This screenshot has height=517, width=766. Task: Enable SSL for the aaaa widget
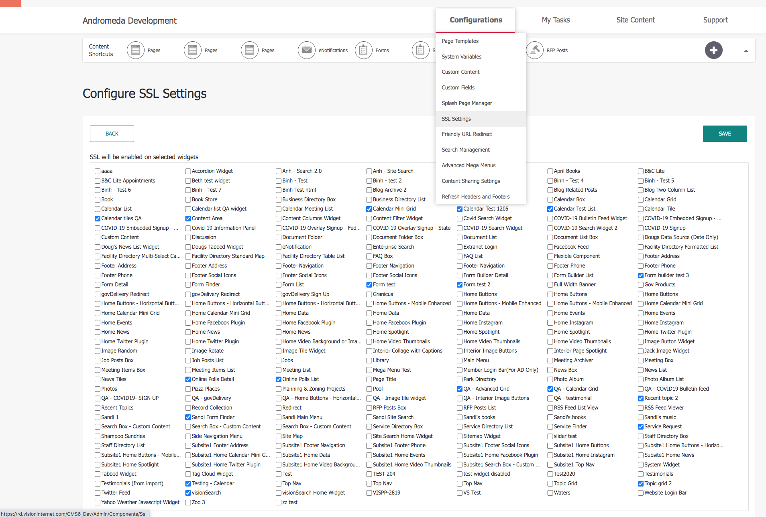tap(98, 171)
